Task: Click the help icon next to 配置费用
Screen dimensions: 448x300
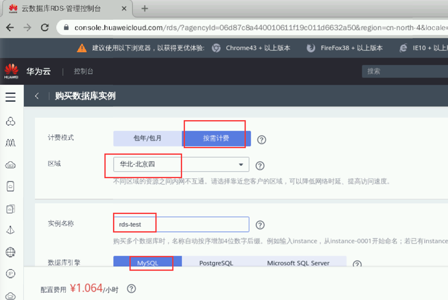Action: pos(132,289)
